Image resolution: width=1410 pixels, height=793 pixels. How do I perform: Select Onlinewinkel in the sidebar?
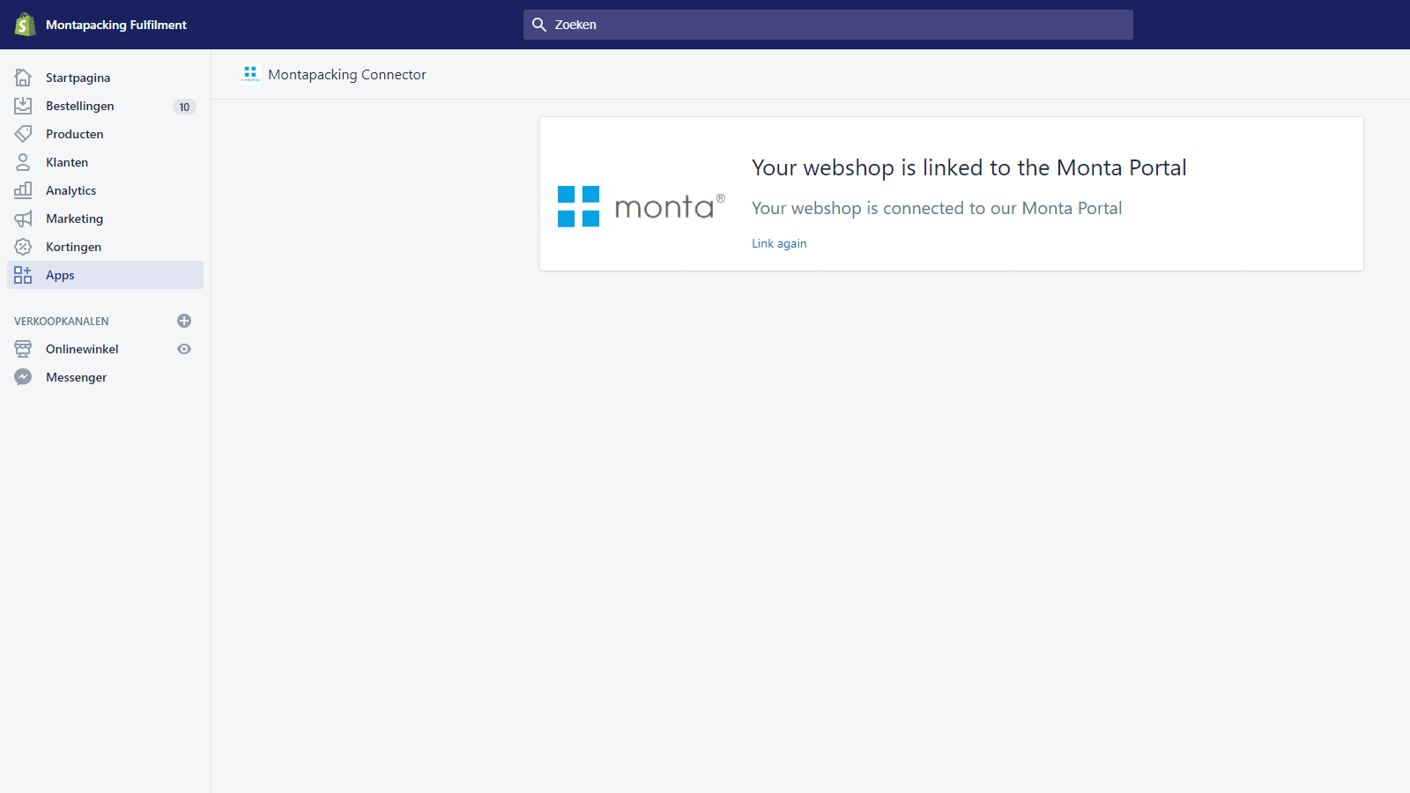coord(82,349)
